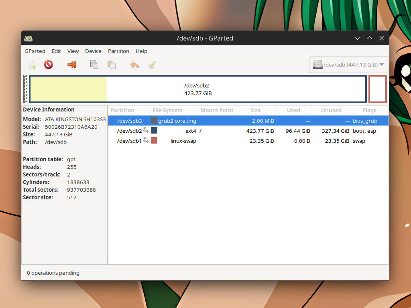Open the Partition menu
This screenshot has width=411, height=308.
pyautogui.click(x=118, y=51)
